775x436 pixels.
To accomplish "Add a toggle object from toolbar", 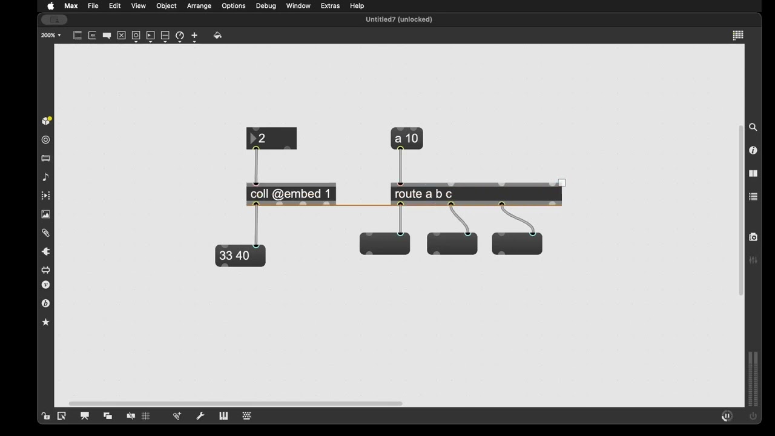I will coord(121,36).
